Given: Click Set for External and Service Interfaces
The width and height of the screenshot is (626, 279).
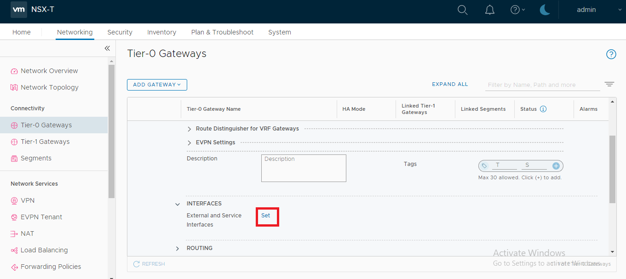Looking at the screenshot, I should [266, 216].
